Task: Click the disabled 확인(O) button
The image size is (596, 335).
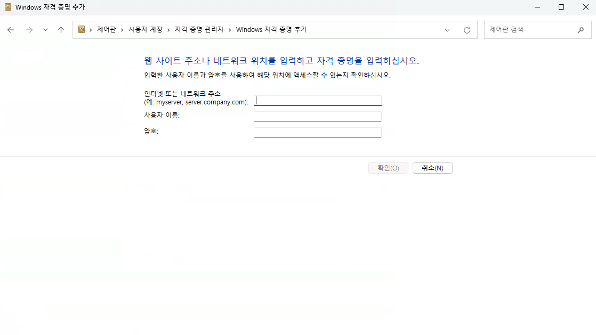Action: click(x=388, y=168)
